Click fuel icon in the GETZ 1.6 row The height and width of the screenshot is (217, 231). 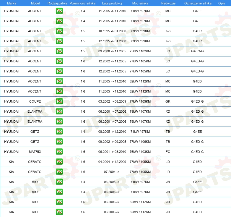[59, 142]
